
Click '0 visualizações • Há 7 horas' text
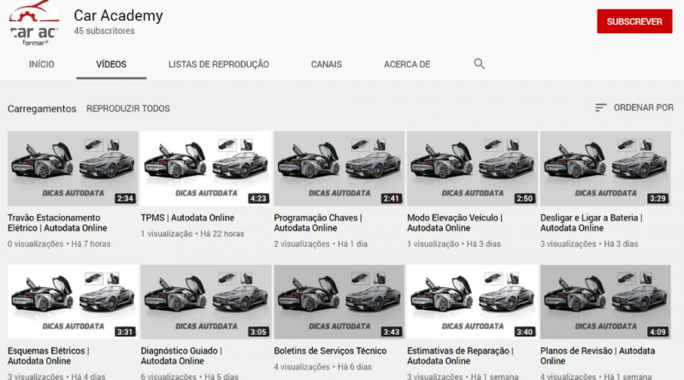pos(59,244)
